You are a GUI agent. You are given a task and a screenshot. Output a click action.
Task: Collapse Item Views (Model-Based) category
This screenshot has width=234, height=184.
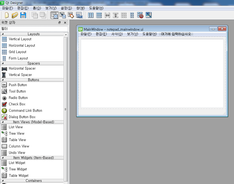coord(3,122)
